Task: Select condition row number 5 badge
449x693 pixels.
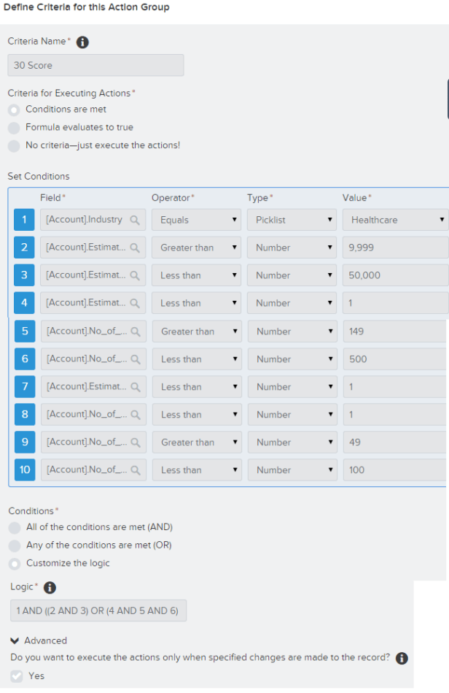Action: tap(25, 332)
